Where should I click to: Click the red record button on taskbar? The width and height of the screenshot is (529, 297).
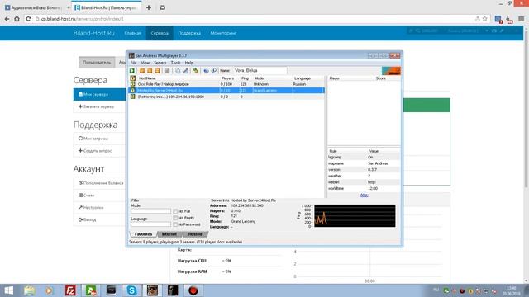click(193, 290)
